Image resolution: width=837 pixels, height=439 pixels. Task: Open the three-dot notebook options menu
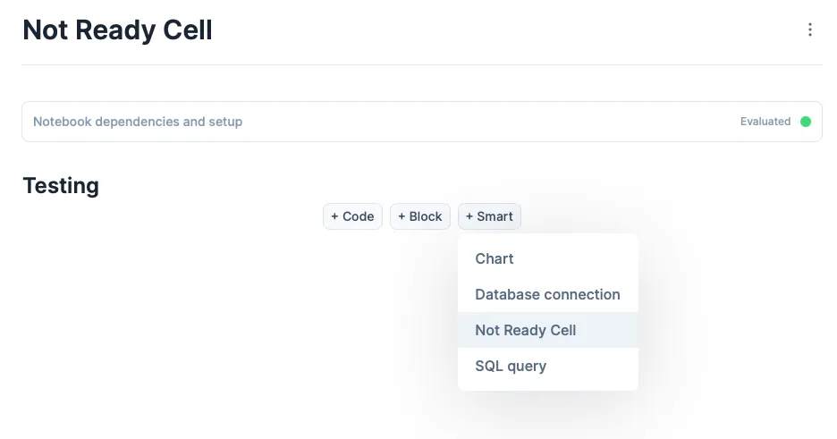click(810, 30)
